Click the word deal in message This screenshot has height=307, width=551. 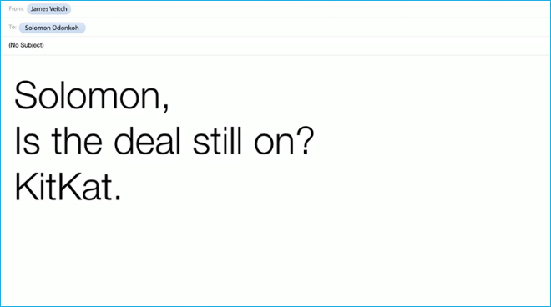click(147, 141)
